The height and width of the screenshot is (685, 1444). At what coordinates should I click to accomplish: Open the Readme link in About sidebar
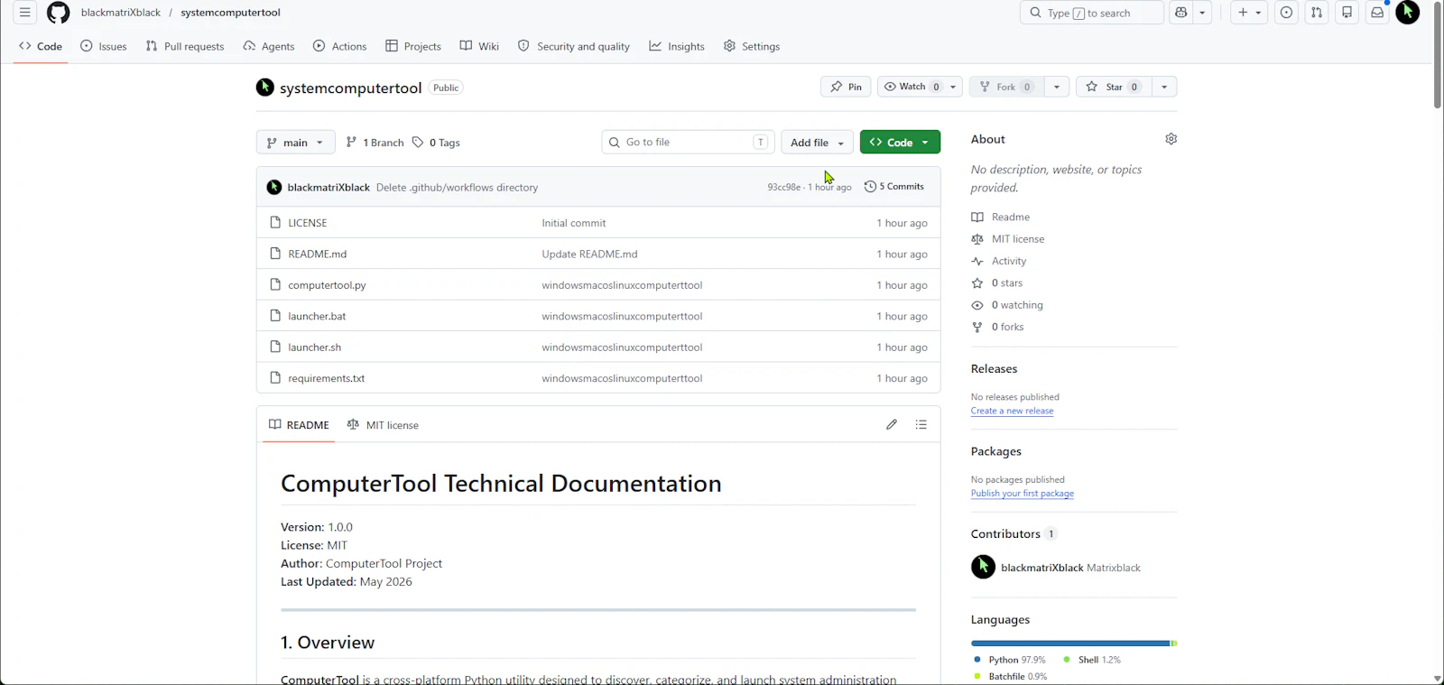[x=1001, y=218]
